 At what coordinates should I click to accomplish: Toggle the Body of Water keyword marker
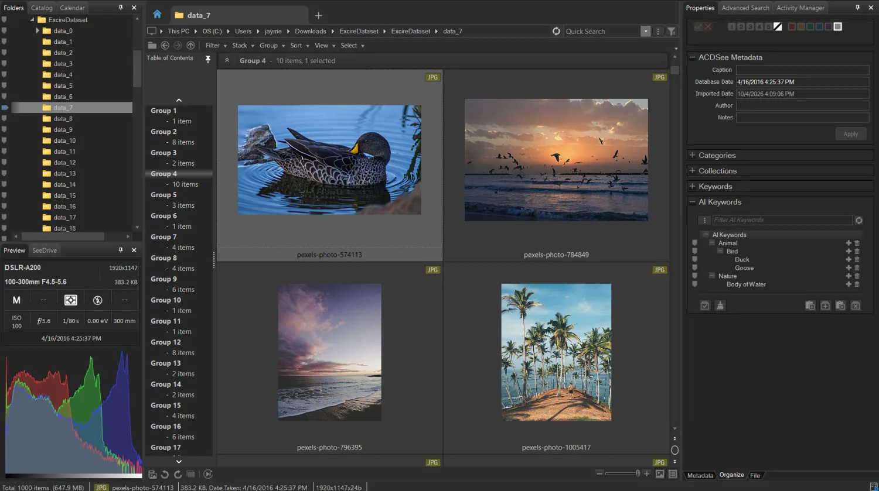pyautogui.click(x=694, y=284)
